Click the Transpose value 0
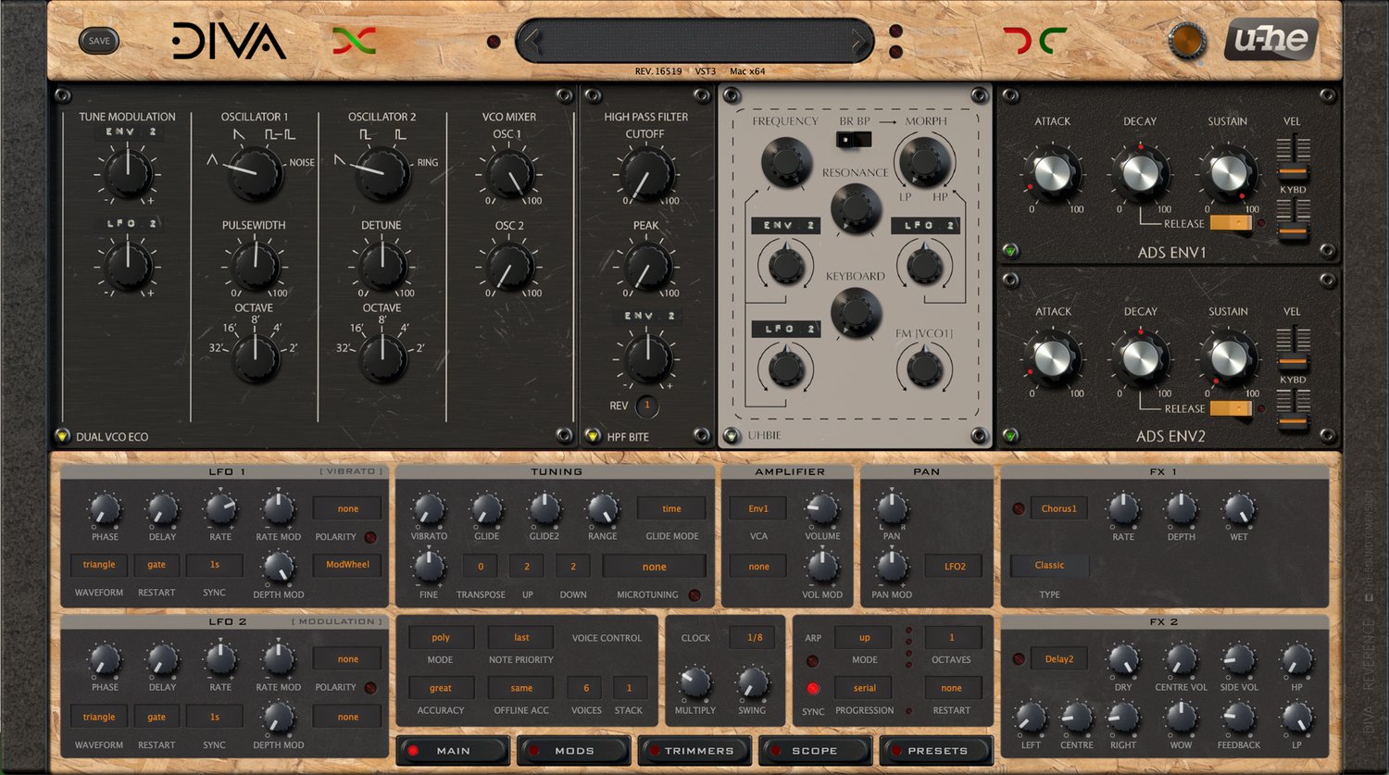 [x=481, y=567]
